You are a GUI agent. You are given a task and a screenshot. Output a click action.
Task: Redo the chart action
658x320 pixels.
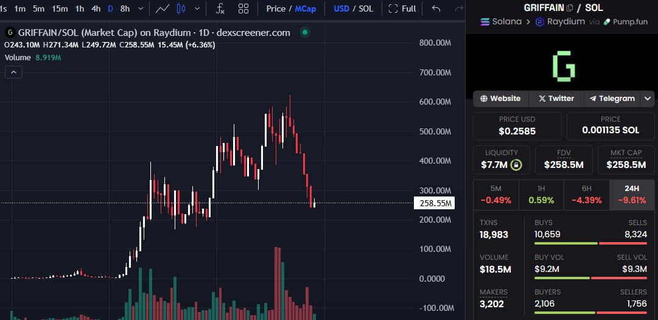coord(459,9)
